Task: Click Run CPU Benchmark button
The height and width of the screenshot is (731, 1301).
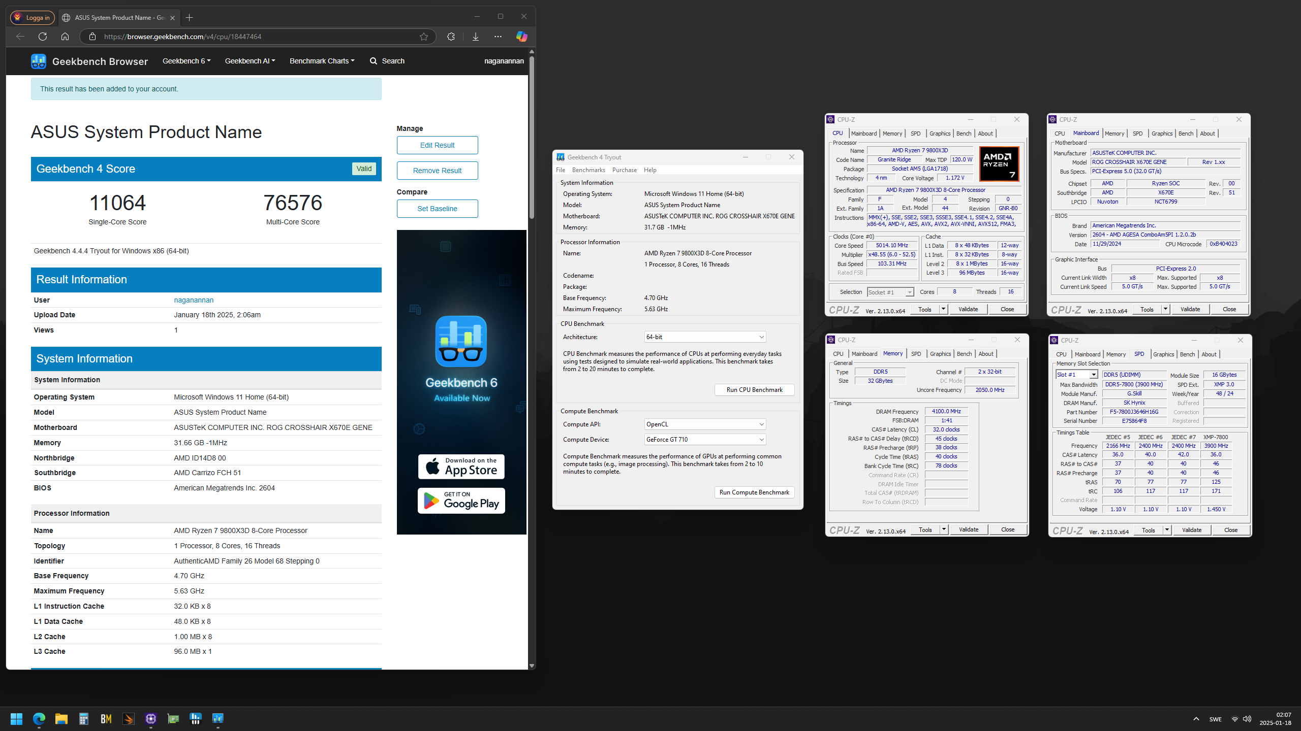Action: coord(754,390)
